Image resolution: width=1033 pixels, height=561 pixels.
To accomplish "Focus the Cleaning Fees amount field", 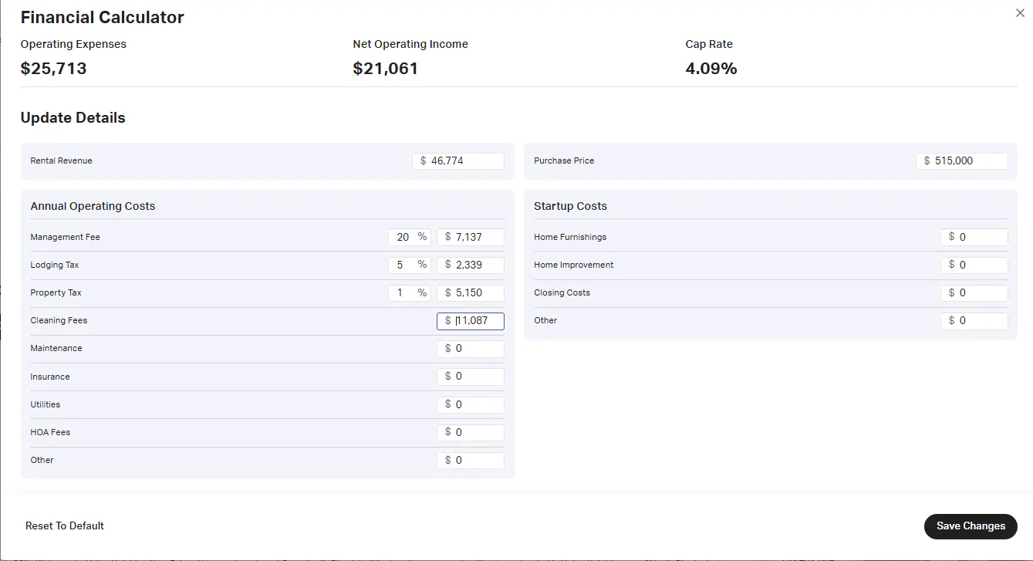I will pyautogui.click(x=471, y=321).
